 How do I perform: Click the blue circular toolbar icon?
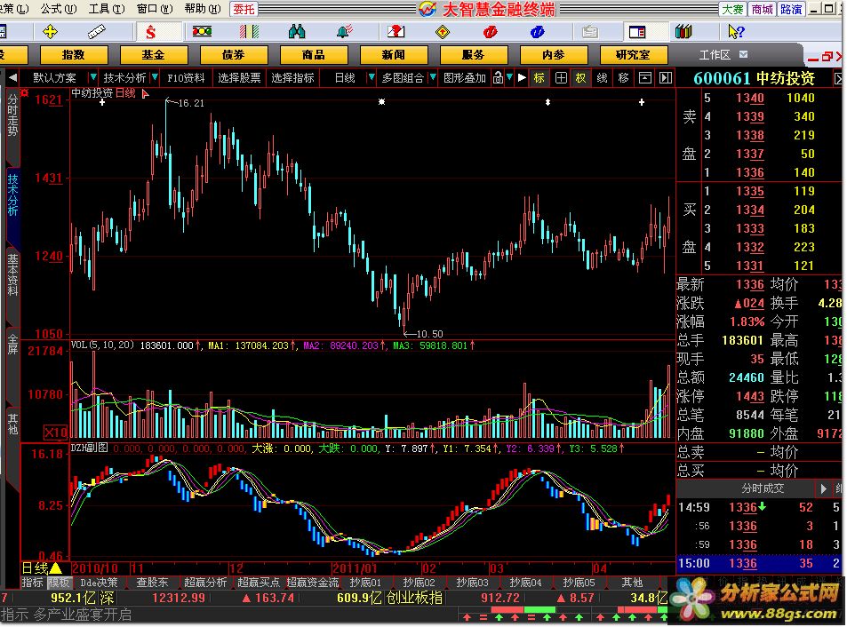tap(537, 32)
